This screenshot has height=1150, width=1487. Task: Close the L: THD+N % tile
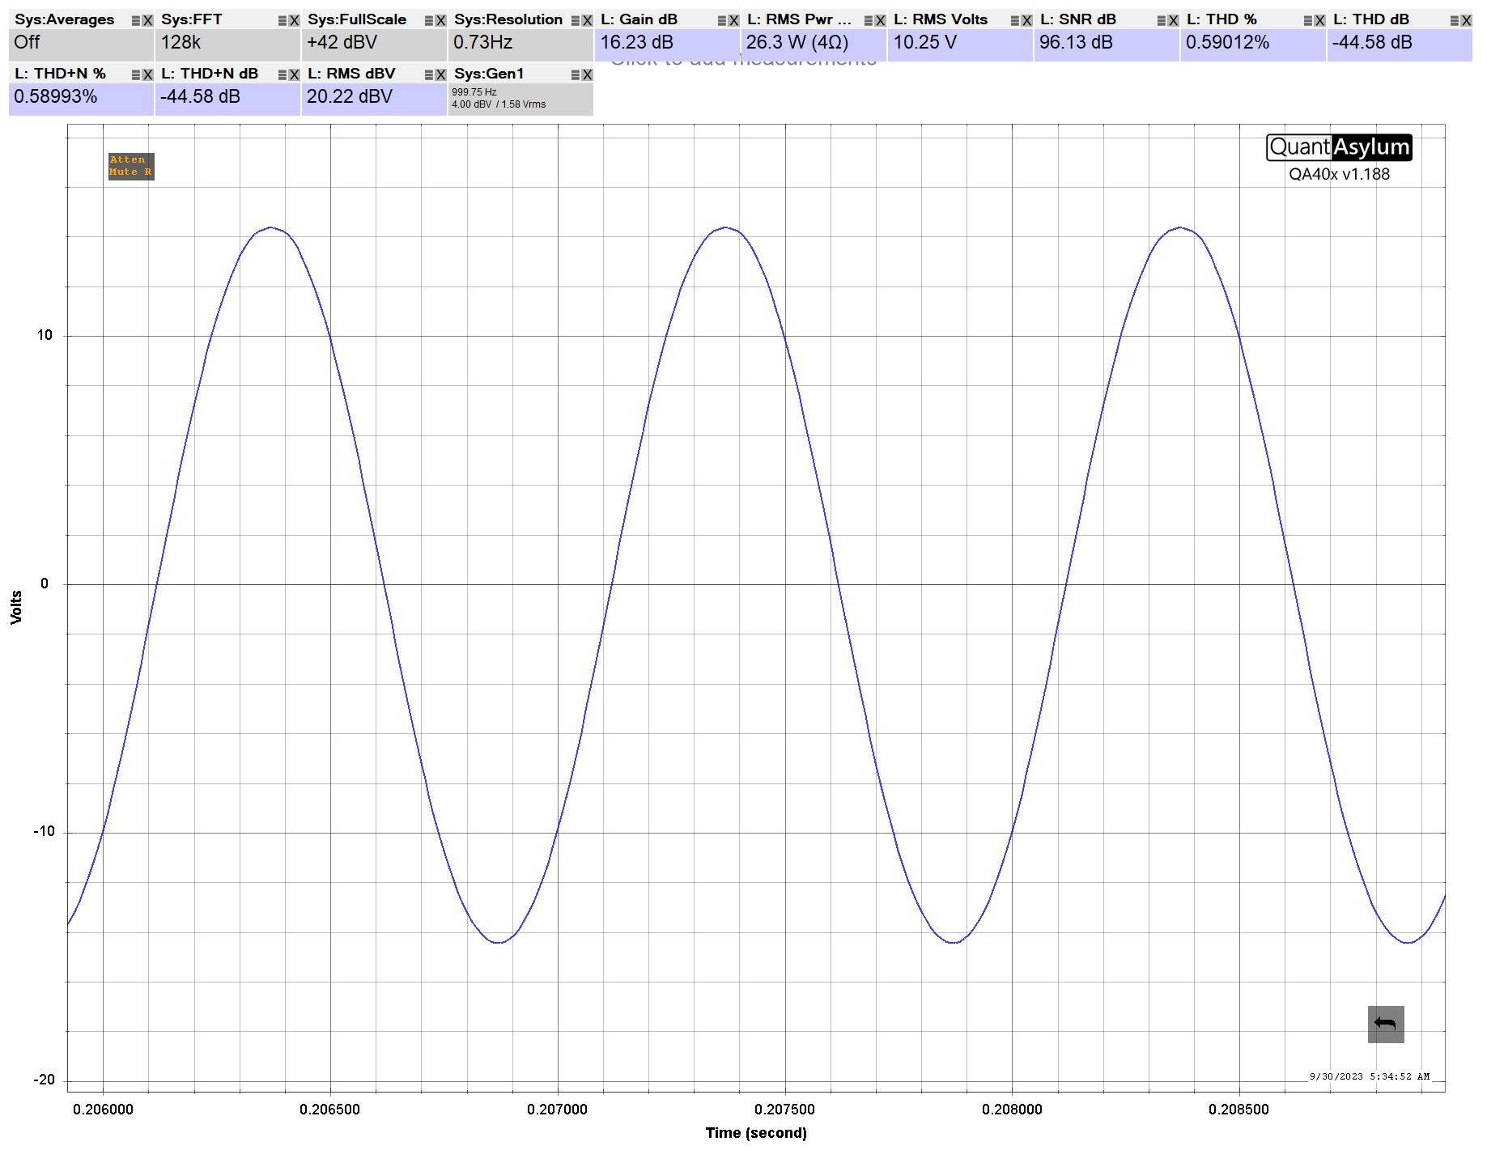tap(148, 74)
